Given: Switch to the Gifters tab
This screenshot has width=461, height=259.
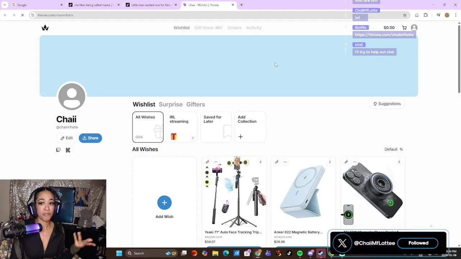Looking at the screenshot, I should pyautogui.click(x=196, y=104).
